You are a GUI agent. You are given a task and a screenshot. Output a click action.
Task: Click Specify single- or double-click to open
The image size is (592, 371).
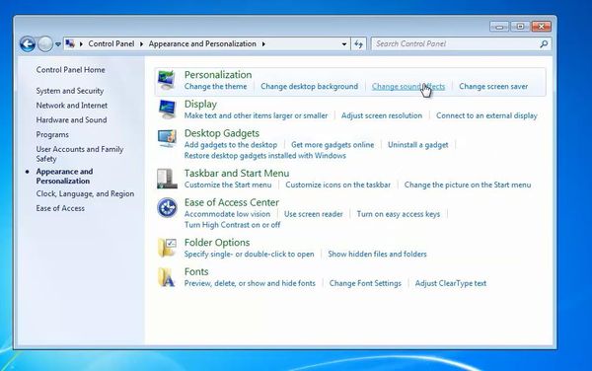pos(250,254)
